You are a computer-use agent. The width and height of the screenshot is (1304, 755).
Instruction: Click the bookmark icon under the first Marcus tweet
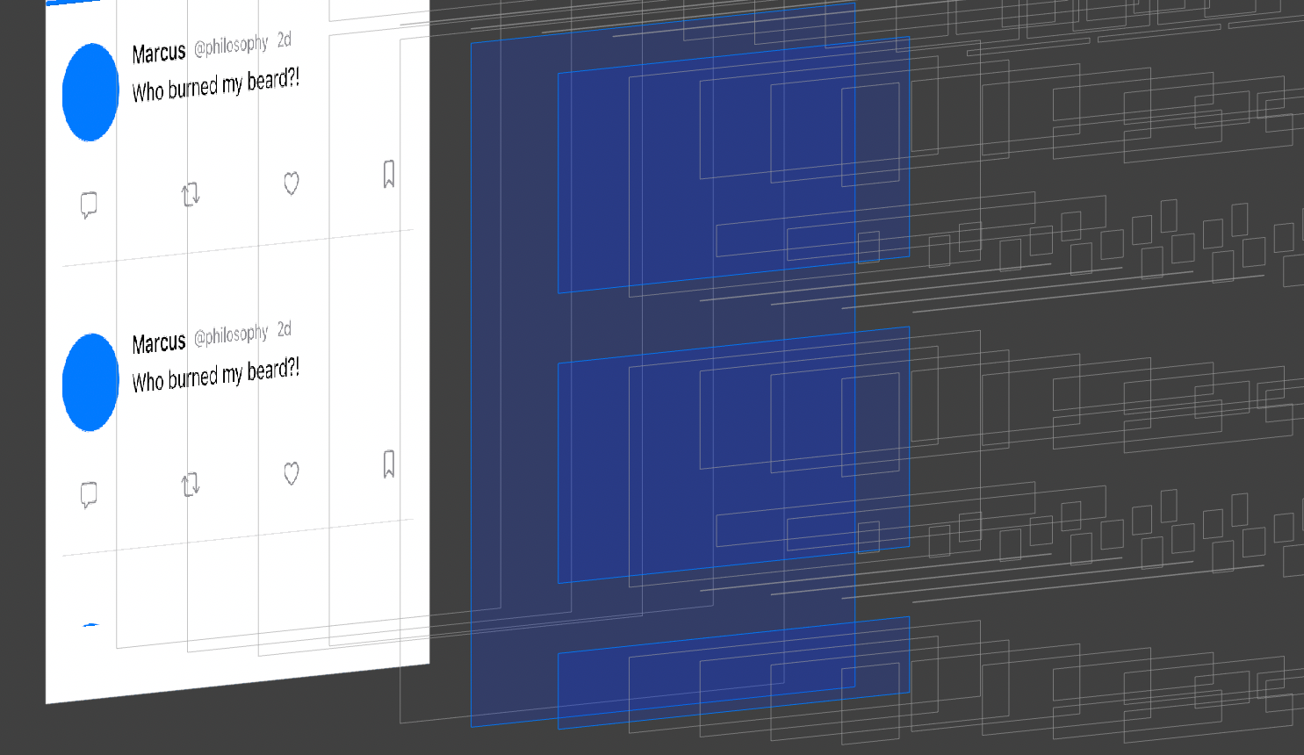point(389,174)
